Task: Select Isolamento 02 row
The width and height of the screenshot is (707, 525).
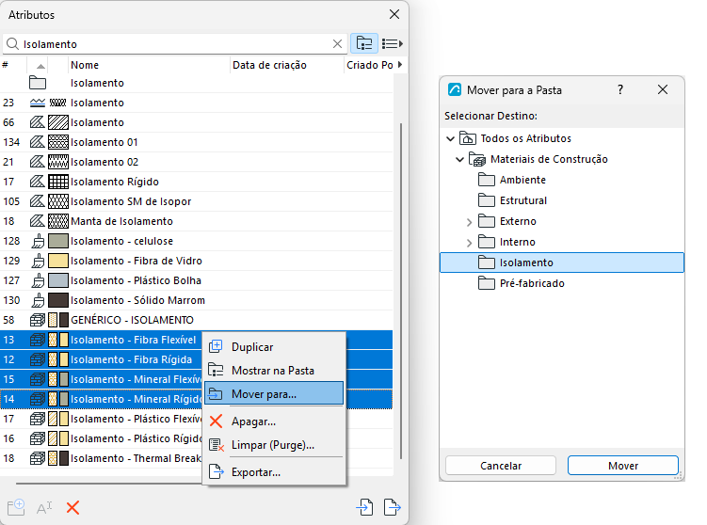Action: (196, 162)
